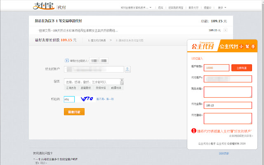
Task: Focus the 留言 message text area
Action: [x=92, y=82]
